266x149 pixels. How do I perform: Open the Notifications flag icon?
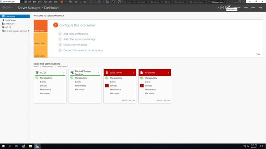(229, 7)
